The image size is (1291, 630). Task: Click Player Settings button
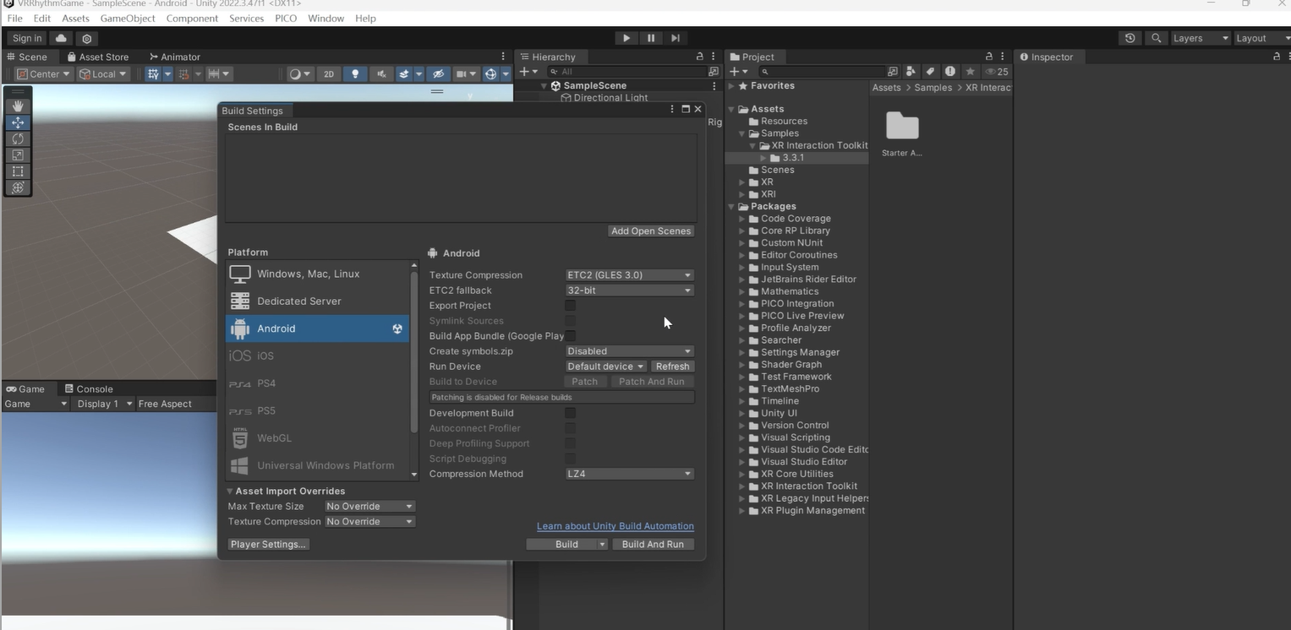pyautogui.click(x=268, y=545)
